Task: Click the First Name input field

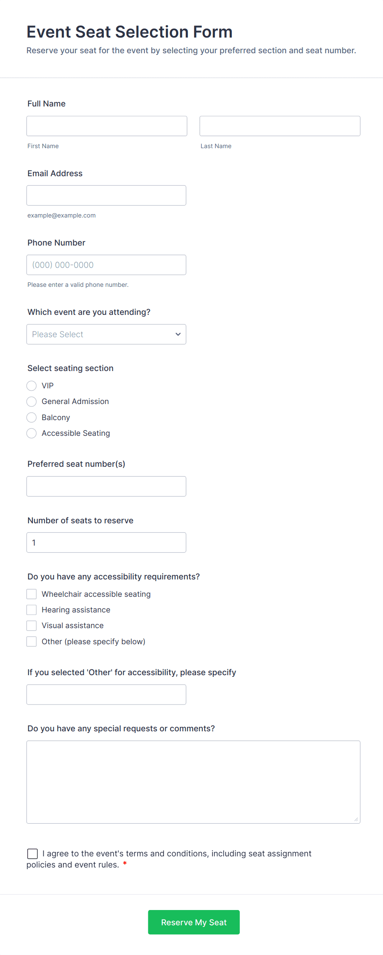Action: (107, 126)
